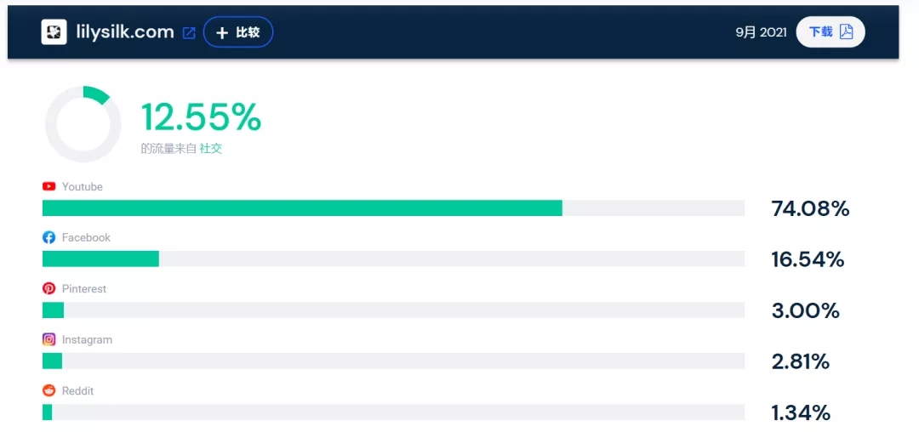Click the Instagram logo icon
This screenshot has width=919, height=432.
[49, 339]
